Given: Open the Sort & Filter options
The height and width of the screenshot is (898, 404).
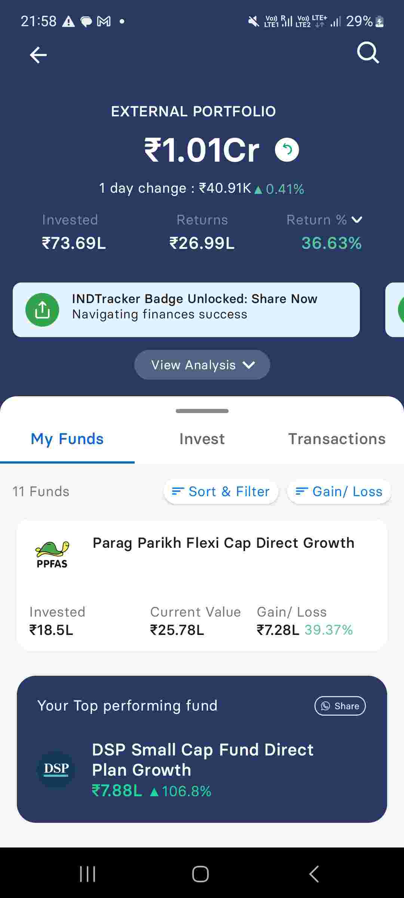Looking at the screenshot, I should click(221, 491).
